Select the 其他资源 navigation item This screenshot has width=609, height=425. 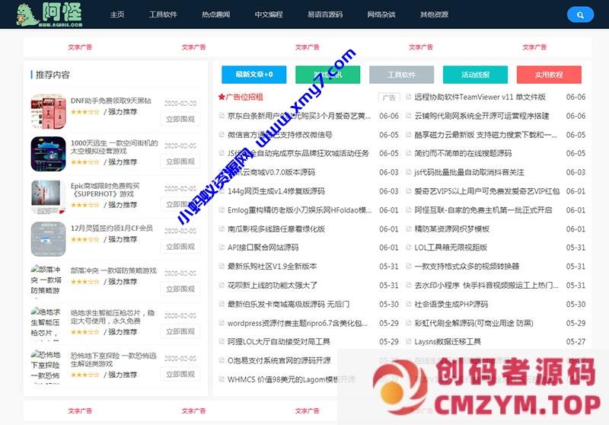434,14
